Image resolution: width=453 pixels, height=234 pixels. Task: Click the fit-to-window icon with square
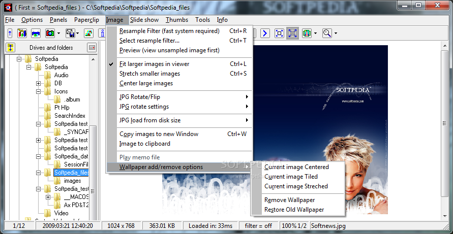click(x=279, y=33)
